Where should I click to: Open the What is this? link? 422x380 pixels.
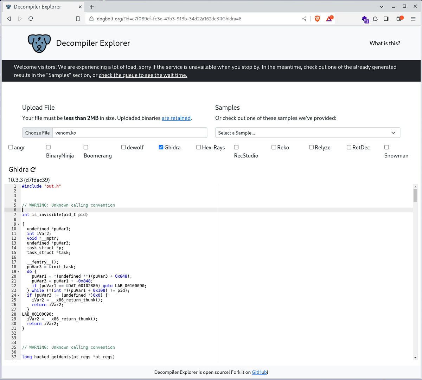tap(385, 43)
